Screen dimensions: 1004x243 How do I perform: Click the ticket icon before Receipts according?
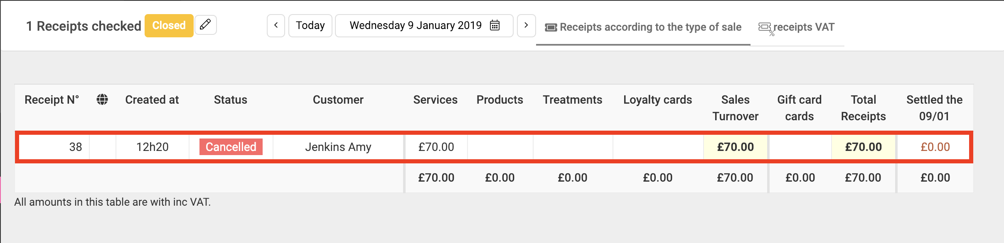click(x=551, y=27)
